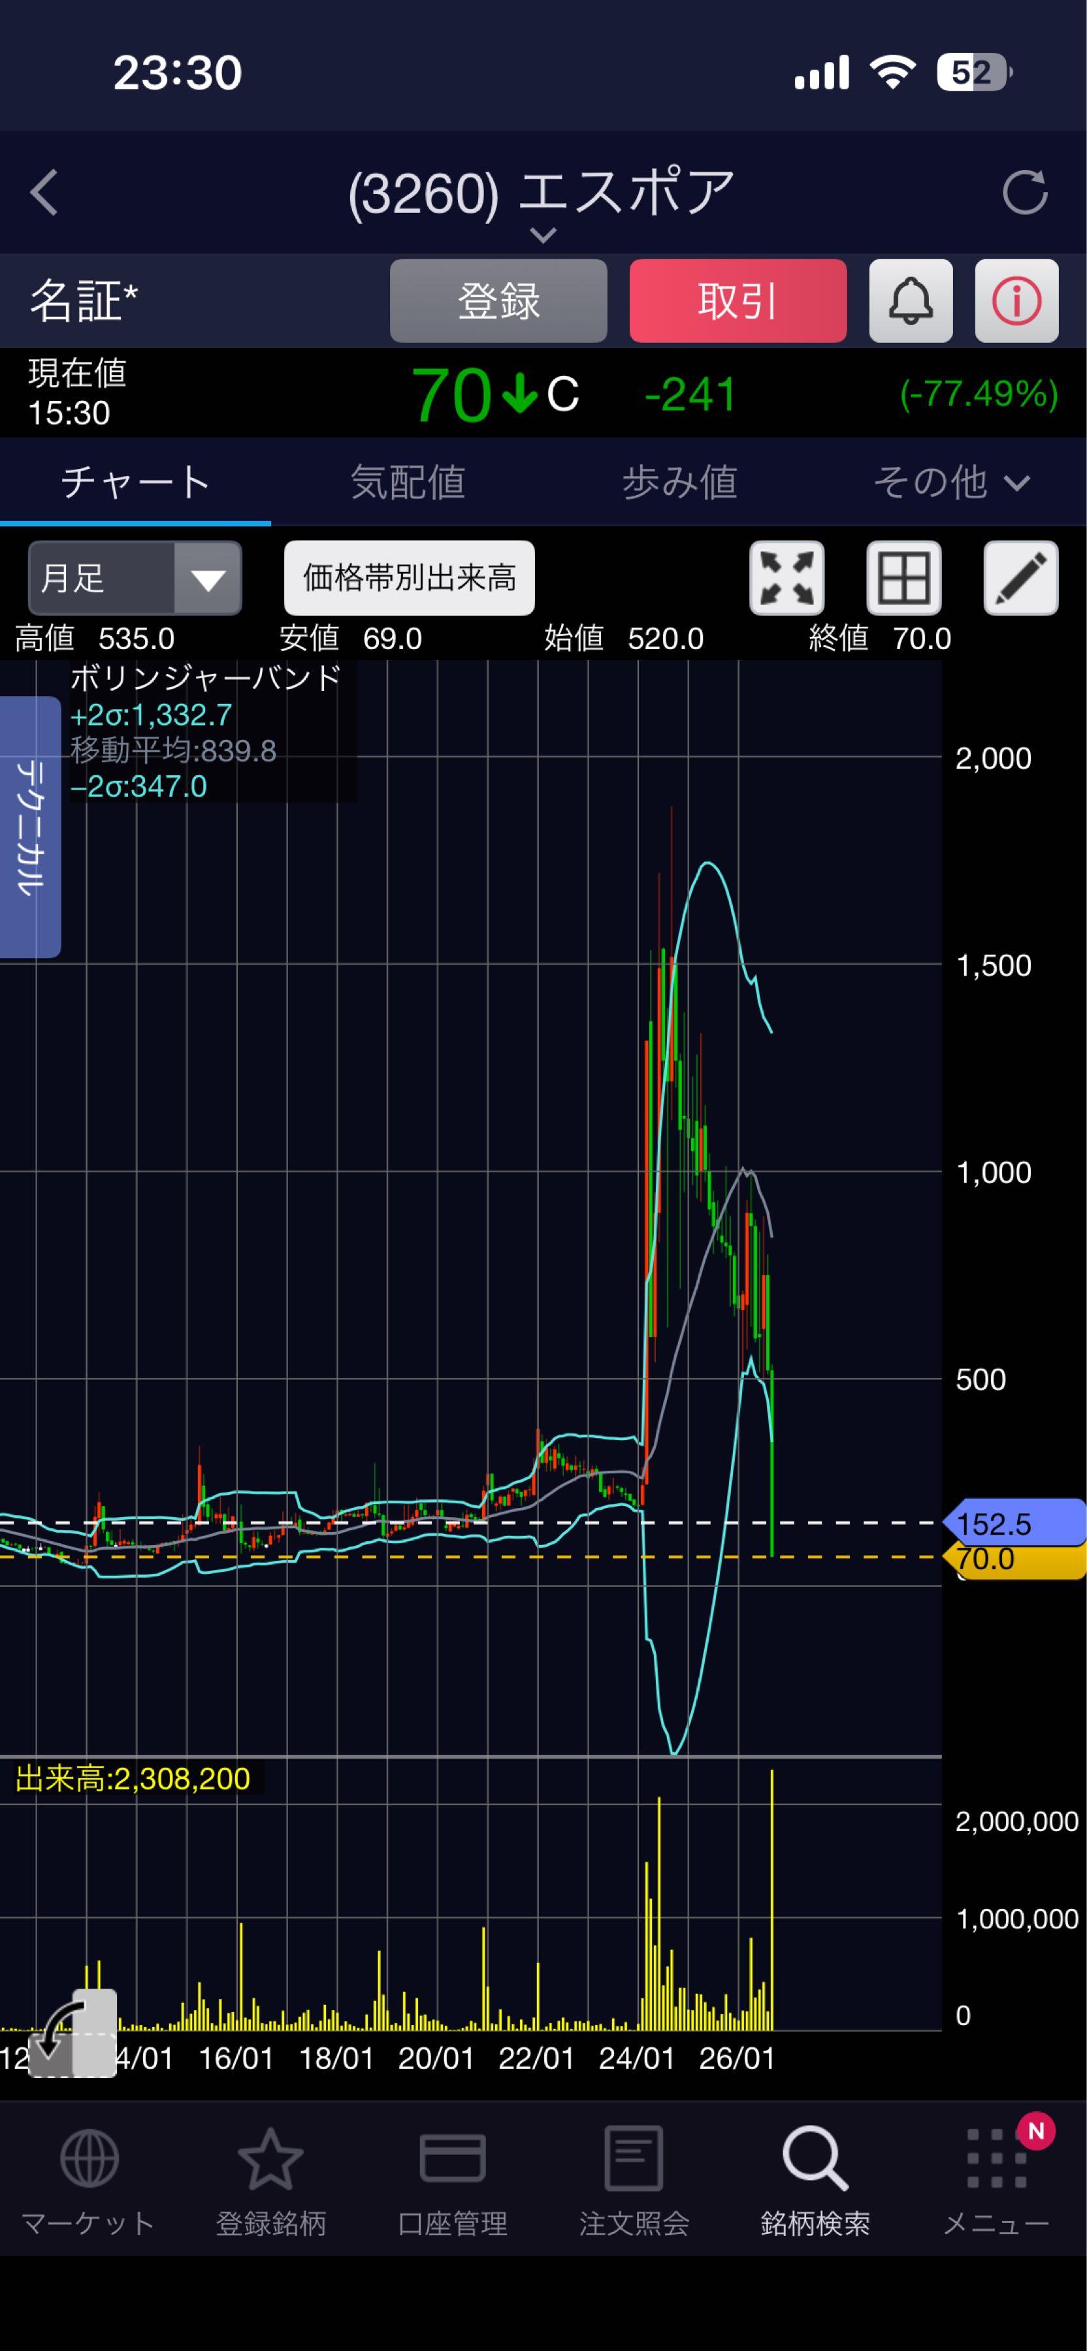Tap the 24/01 date axis label
Image resolution: width=1087 pixels, height=2351 pixels.
[636, 2058]
